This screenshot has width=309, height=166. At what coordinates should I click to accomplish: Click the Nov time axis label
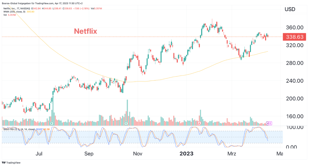pos(138,154)
